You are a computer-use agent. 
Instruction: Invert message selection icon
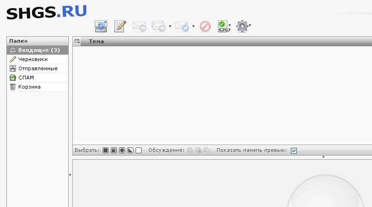[x=130, y=151]
